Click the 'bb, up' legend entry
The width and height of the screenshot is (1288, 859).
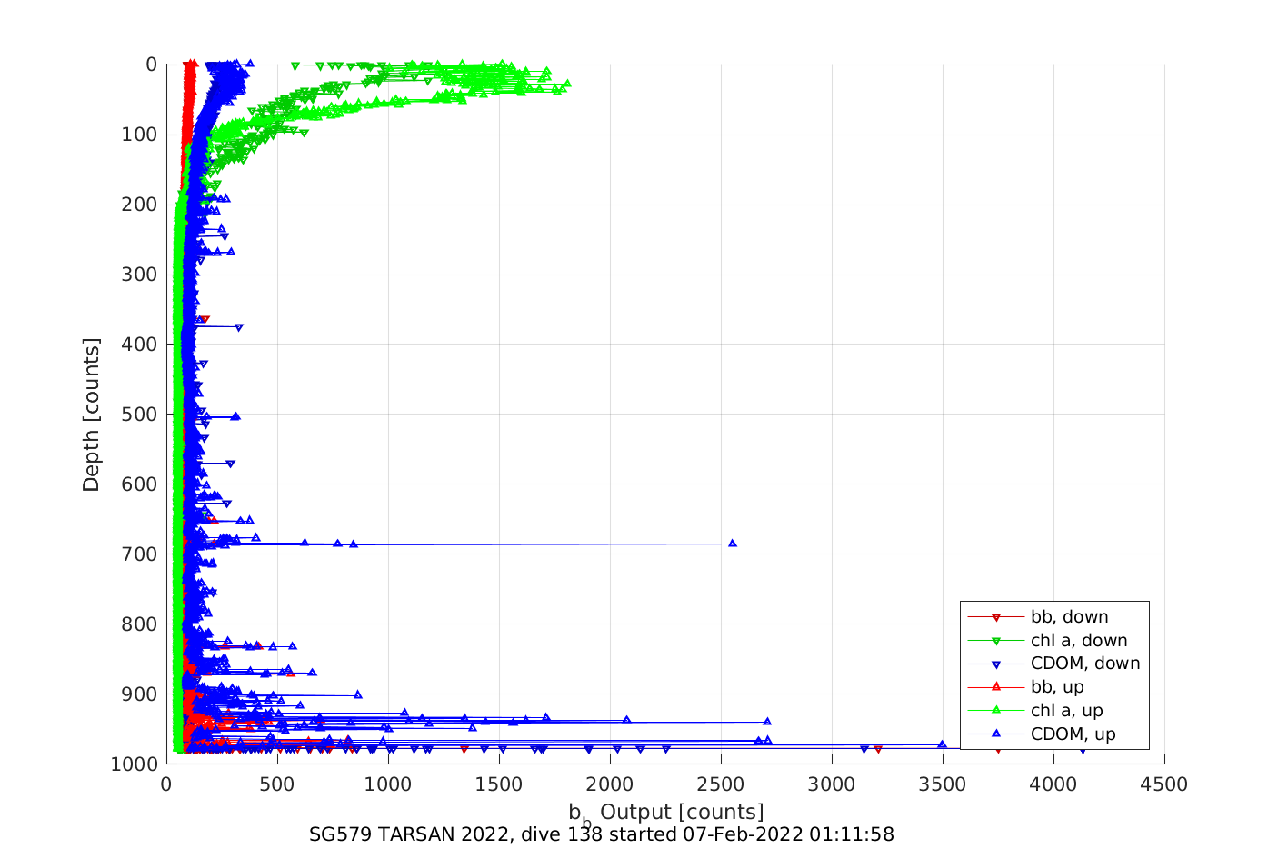point(1057,687)
